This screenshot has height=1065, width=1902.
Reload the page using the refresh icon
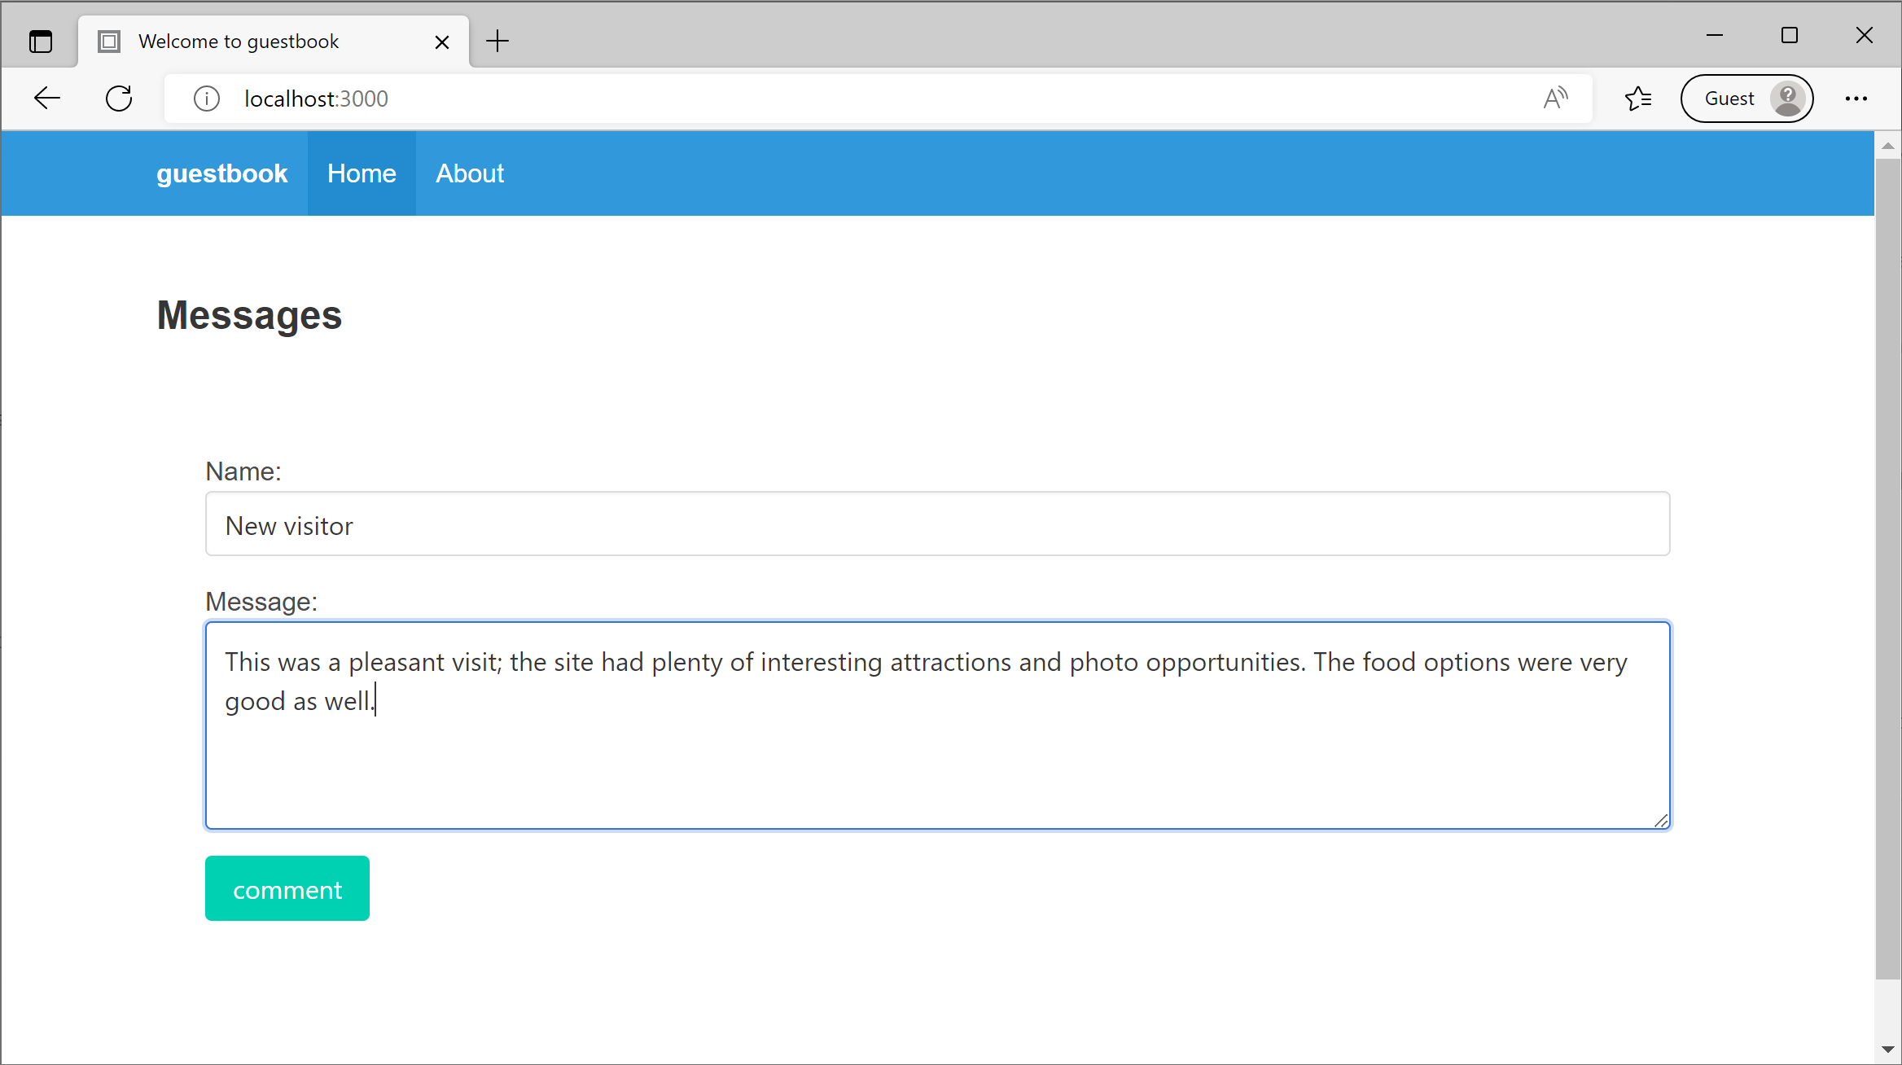pyautogui.click(x=119, y=98)
